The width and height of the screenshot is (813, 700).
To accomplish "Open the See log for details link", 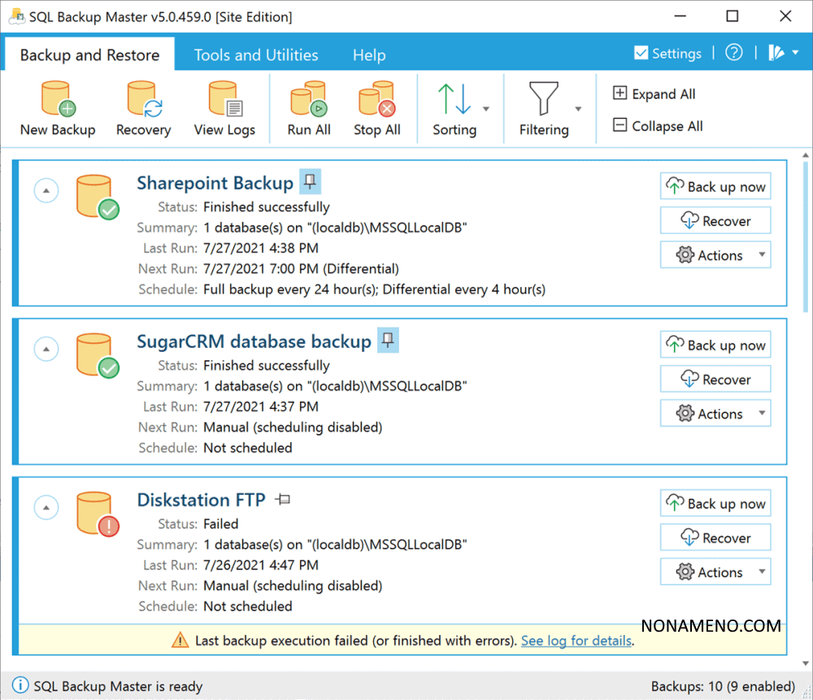I will tap(576, 641).
